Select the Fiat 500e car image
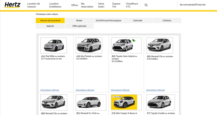Screen dimensions: 217x115 point(54,45)
